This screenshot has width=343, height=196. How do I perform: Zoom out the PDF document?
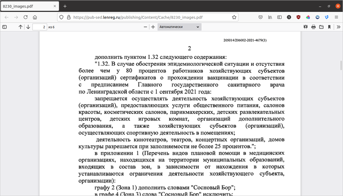click(x=145, y=27)
